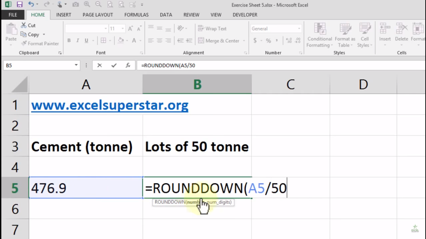Open Font Color letter A
The height and width of the screenshot is (239, 426).
click(x=134, y=40)
